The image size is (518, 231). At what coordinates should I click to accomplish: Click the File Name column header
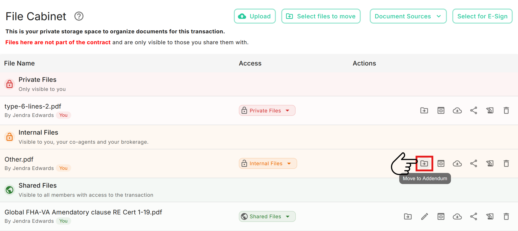coord(19,63)
